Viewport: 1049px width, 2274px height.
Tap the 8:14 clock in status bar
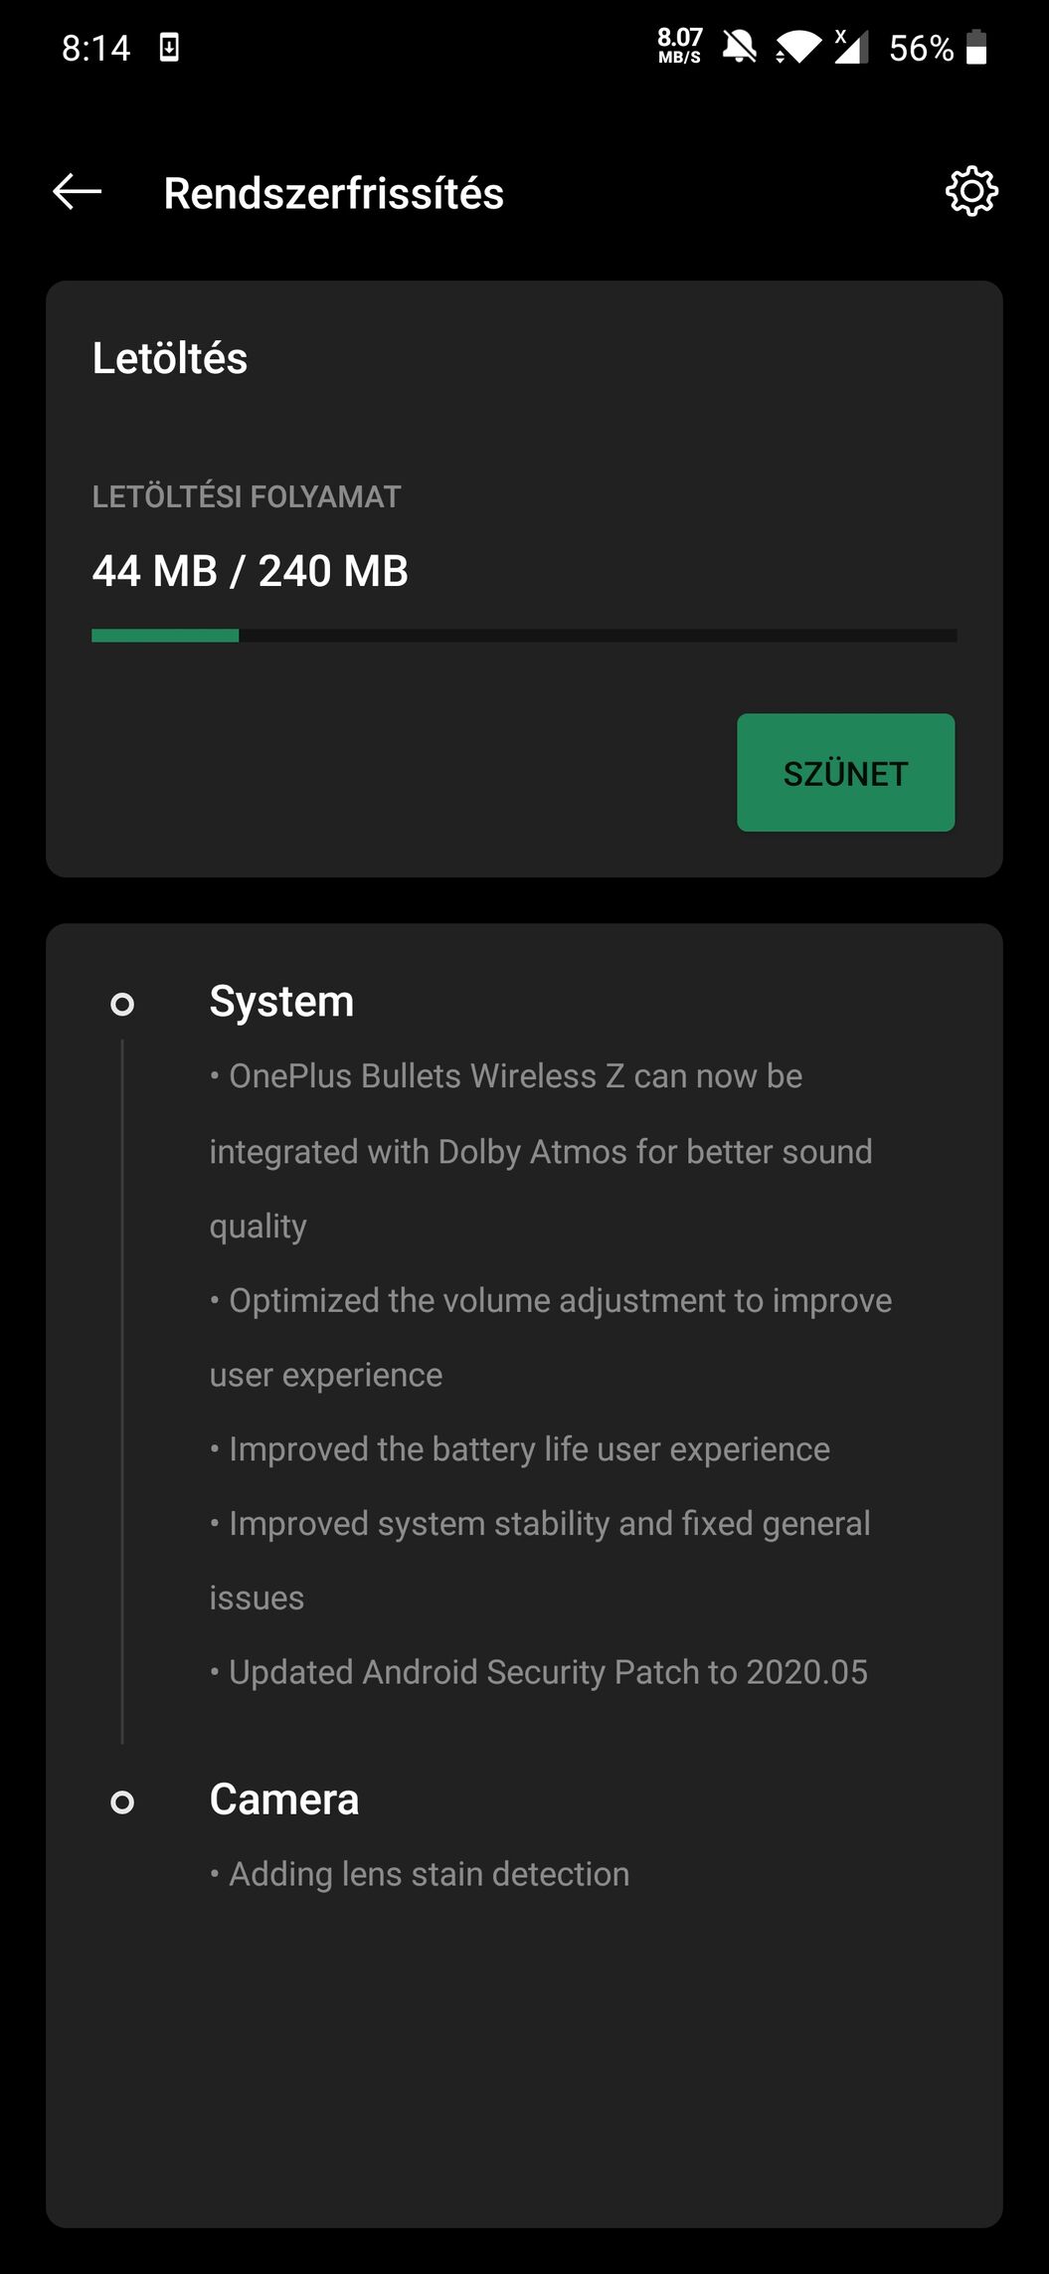96,48
